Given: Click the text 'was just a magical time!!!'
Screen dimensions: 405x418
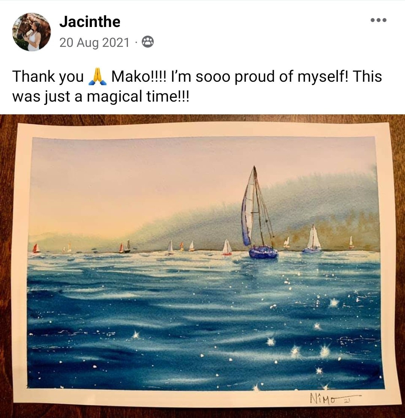Looking at the screenshot, I should click(100, 96).
